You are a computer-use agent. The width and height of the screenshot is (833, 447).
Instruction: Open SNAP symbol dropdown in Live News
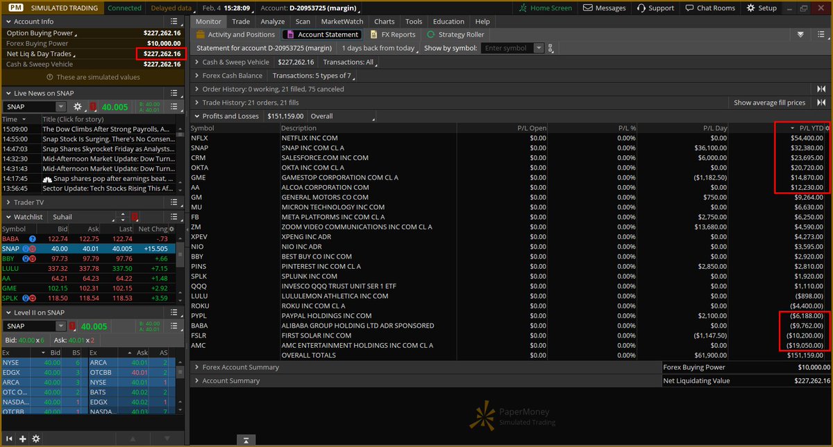(61, 107)
